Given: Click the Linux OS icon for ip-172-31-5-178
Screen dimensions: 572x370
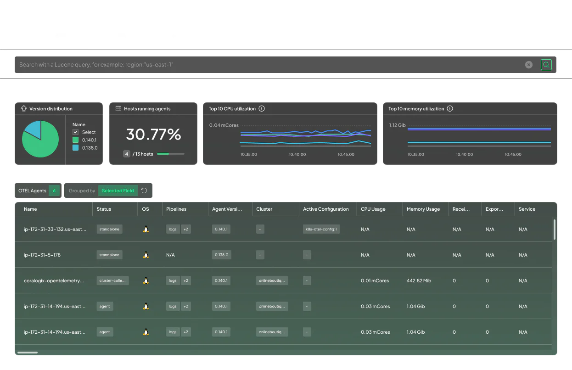Looking at the screenshot, I should [x=146, y=255].
